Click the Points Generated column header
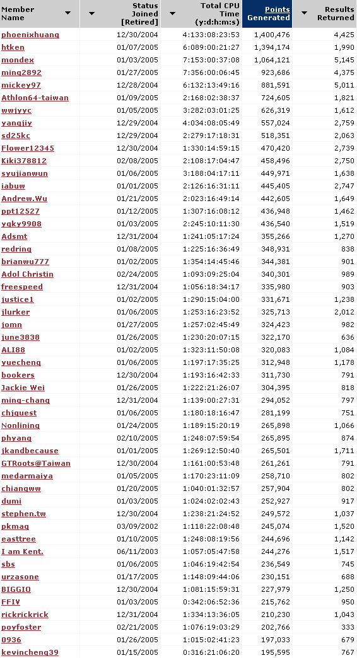Viewport: 357px width, 658px height. (x=269, y=13)
